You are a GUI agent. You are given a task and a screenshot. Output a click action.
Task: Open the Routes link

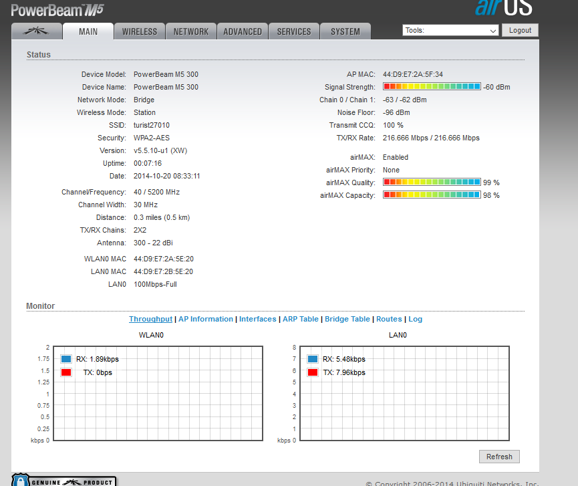389,319
